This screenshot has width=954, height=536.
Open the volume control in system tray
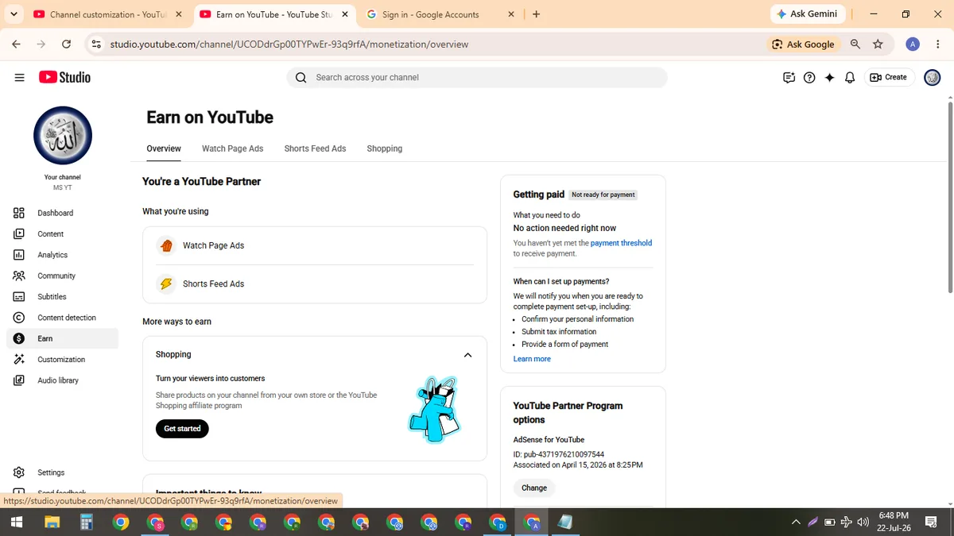click(x=863, y=522)
